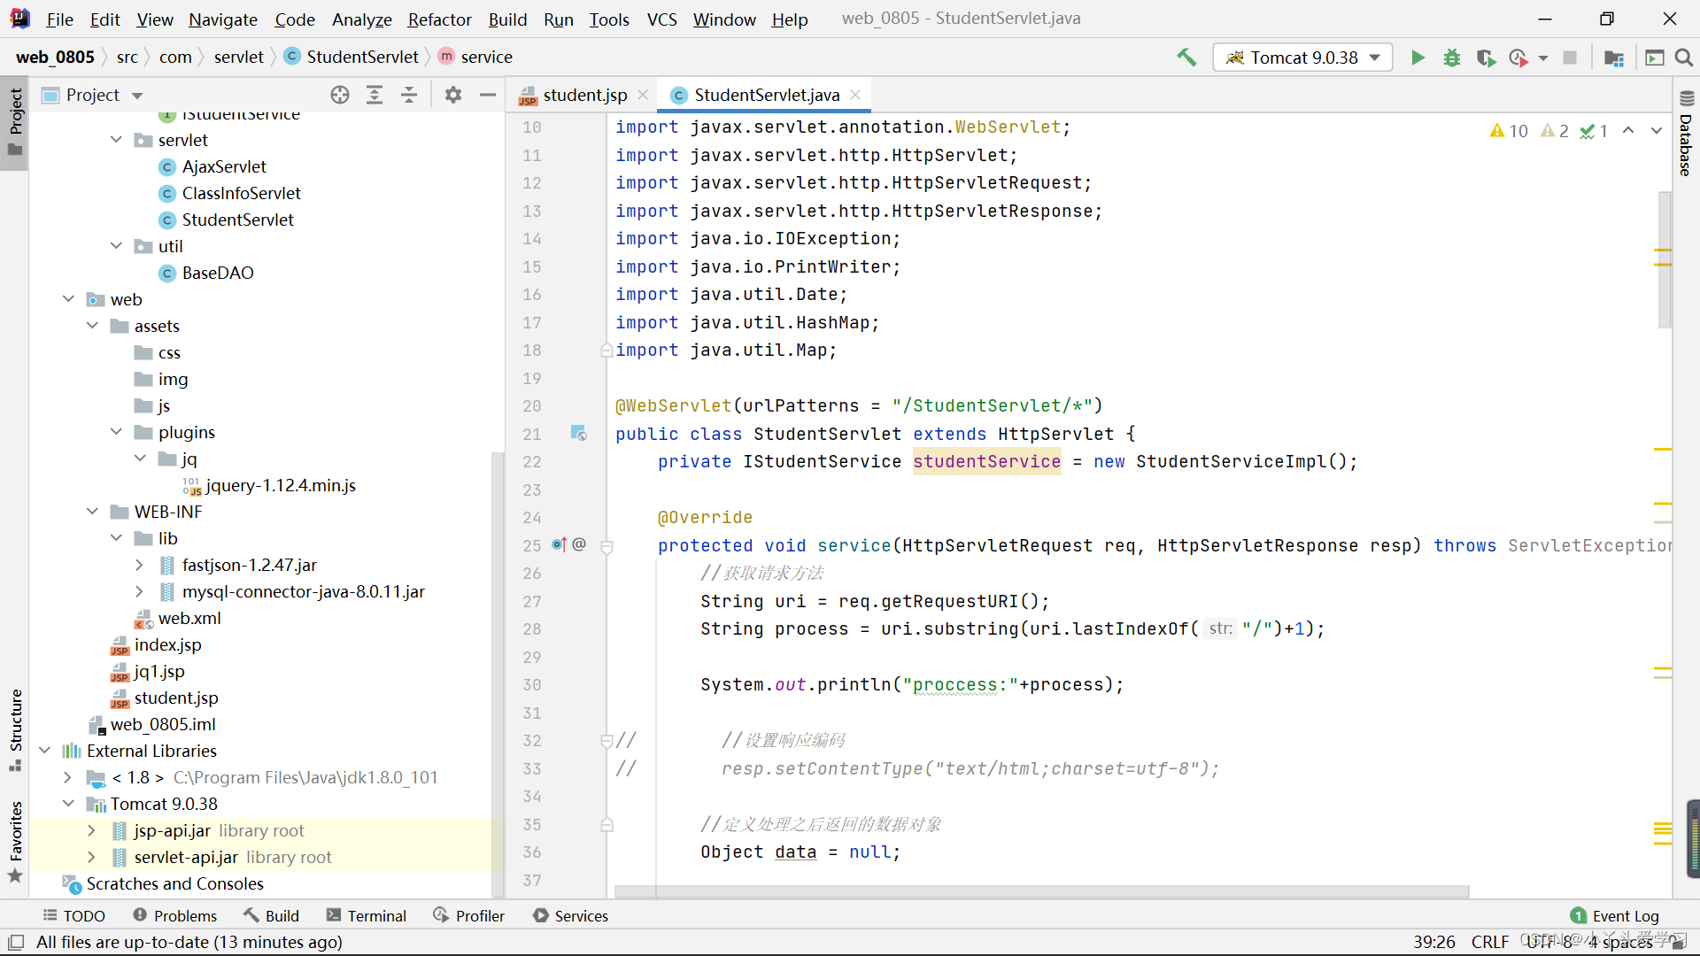Open the run anything terminal icon in toolbar

point(1654,58)
